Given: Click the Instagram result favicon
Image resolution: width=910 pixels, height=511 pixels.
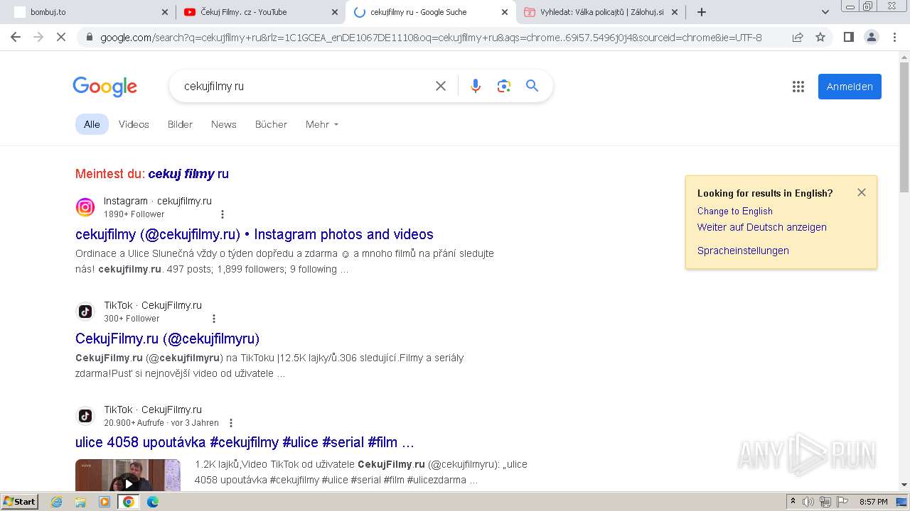Looking at the screenshot, I should click(x=85, y=207).
